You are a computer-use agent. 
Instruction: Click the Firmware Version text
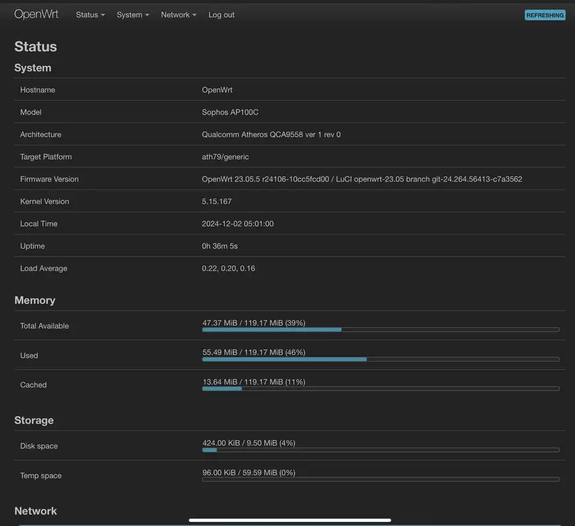tap(362, 179)
